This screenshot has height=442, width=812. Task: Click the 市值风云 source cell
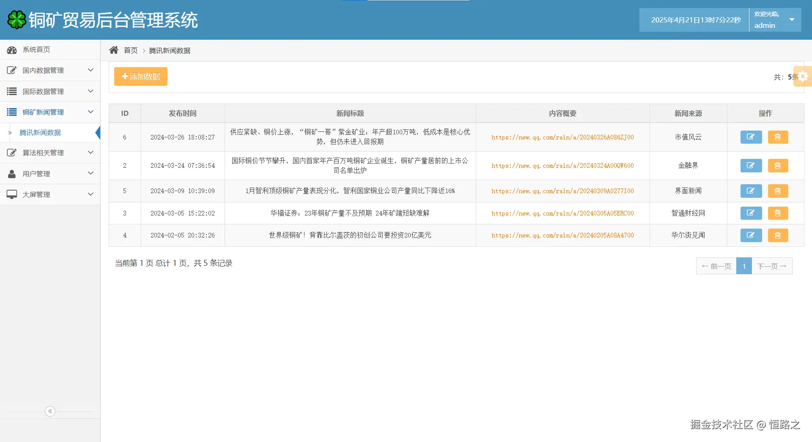(x=688, y=137)
